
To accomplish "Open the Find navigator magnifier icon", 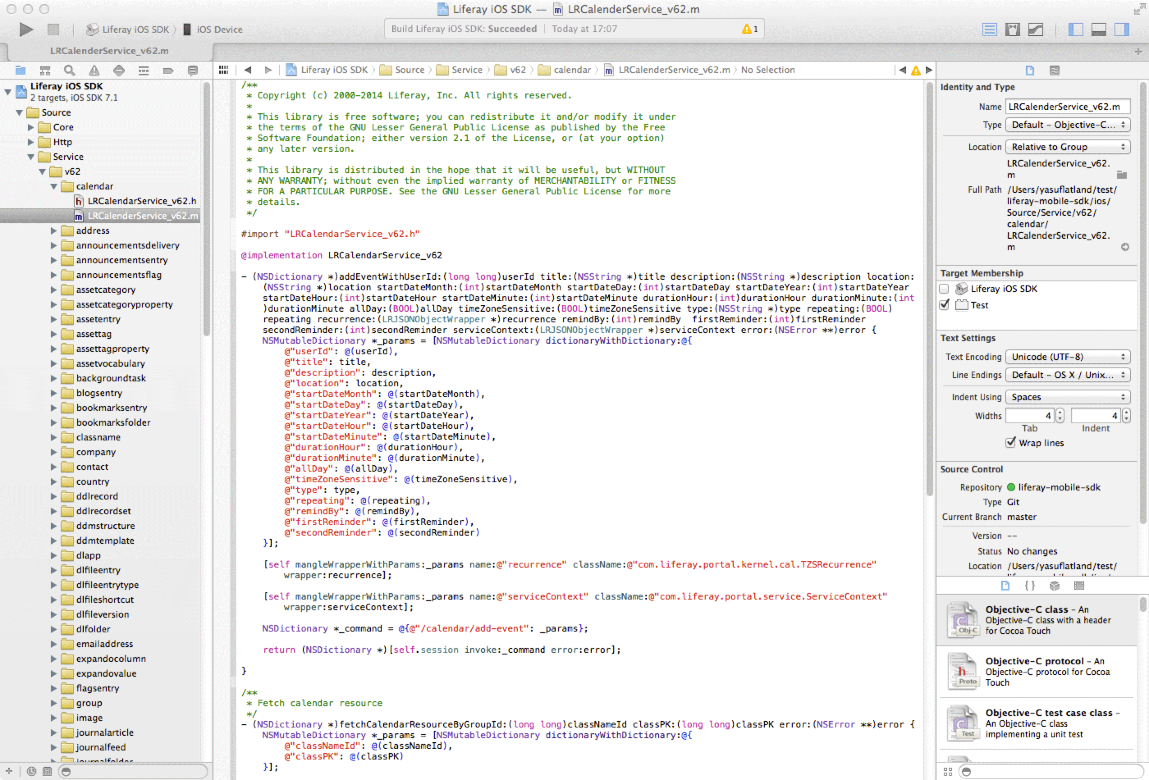I will tap(70, 70).
